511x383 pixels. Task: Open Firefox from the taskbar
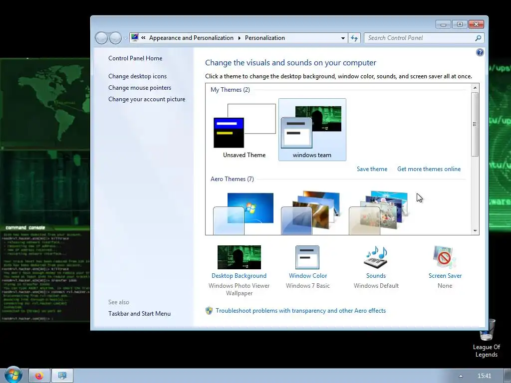tap(39, 376)
